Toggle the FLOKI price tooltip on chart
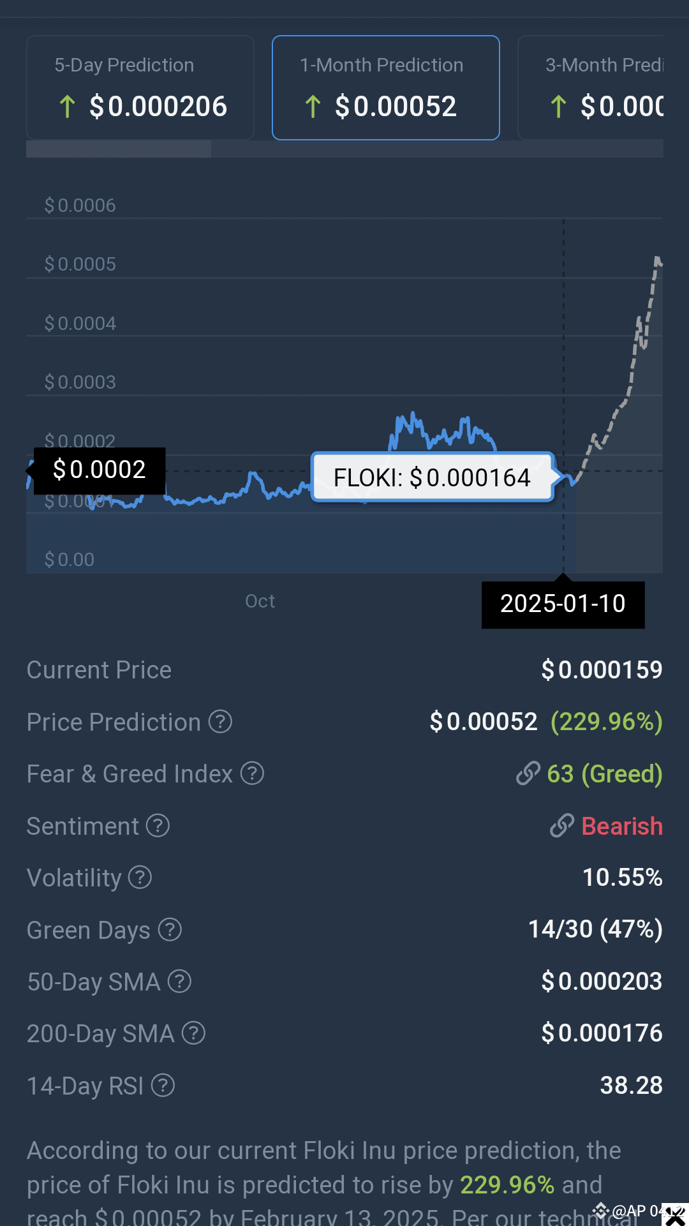This screenshot has width=689, height=1226. (x=431, y=476)
